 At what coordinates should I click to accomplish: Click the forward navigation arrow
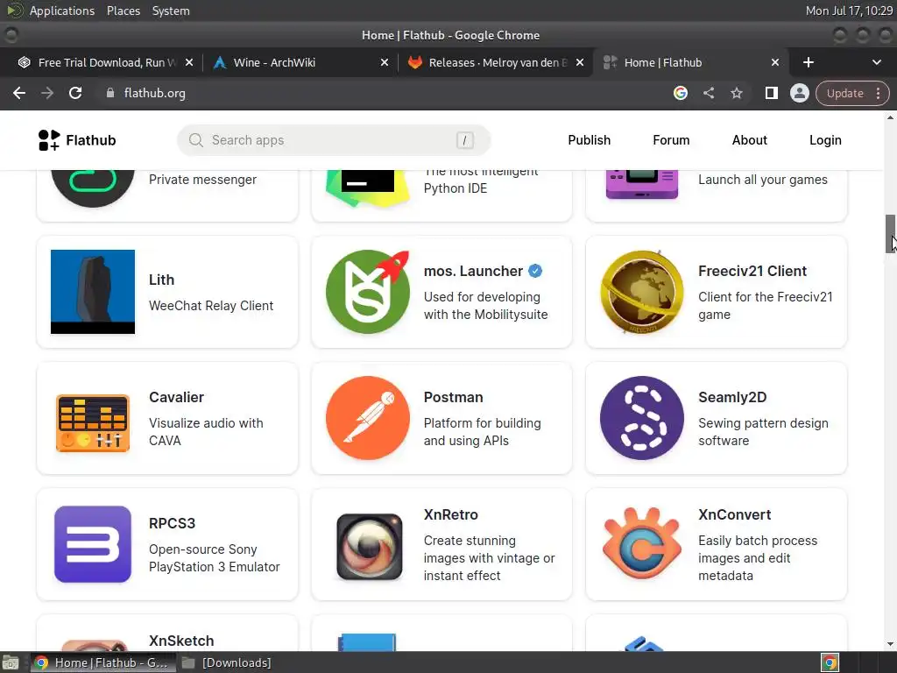coord(47,93)
